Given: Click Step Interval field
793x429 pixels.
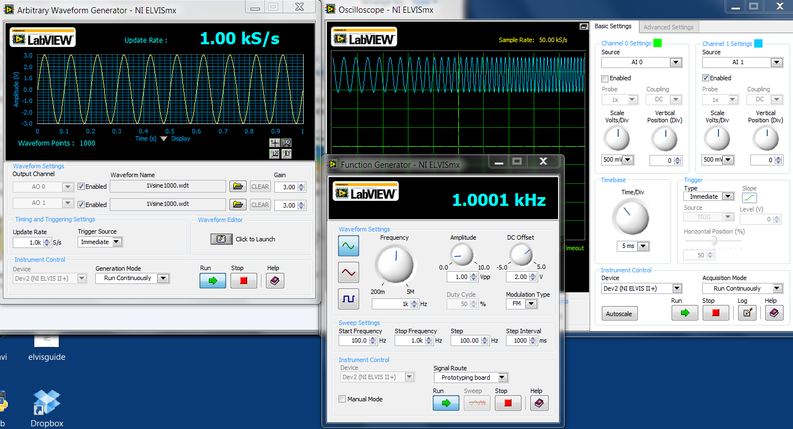Looking at the screenshot, I should pyautogui.click(x=518, y=340).
